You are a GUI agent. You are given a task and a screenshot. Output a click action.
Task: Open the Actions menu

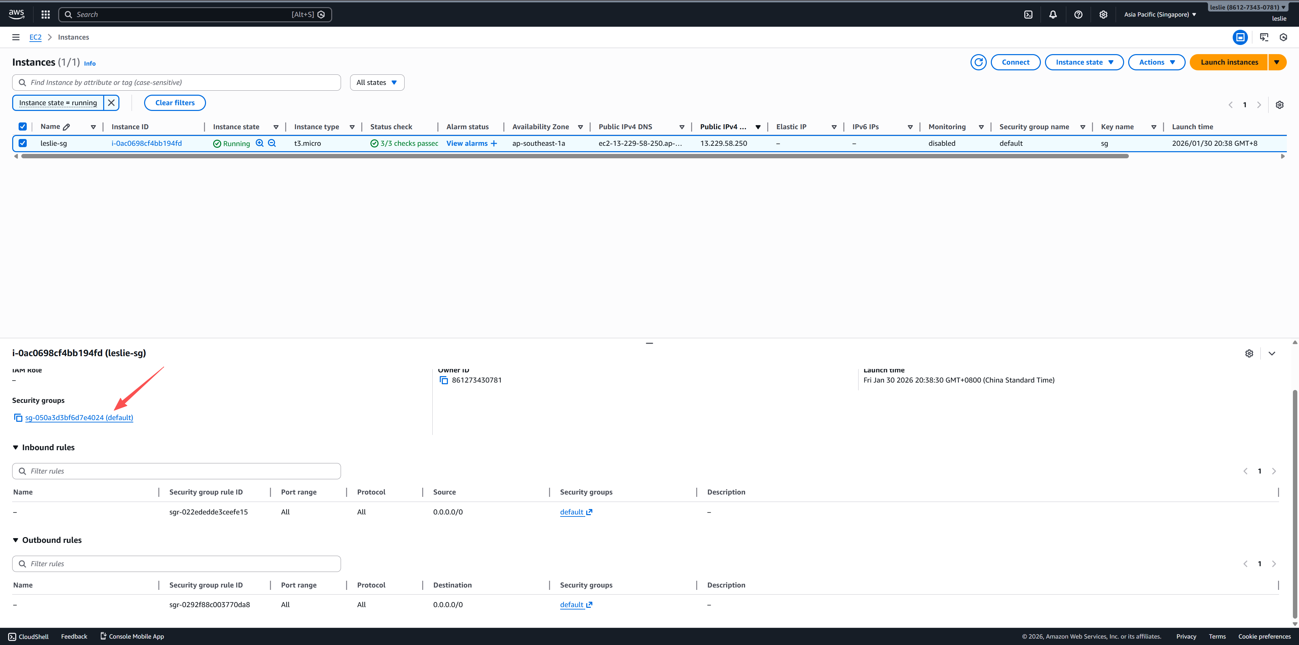coord(1156,62)
